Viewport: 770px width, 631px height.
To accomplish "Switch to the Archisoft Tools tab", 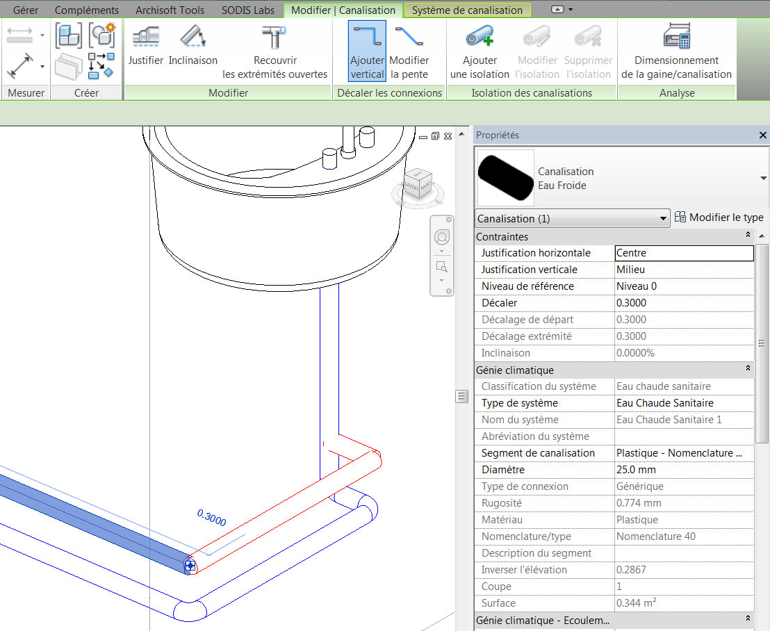I will (170, 10).
